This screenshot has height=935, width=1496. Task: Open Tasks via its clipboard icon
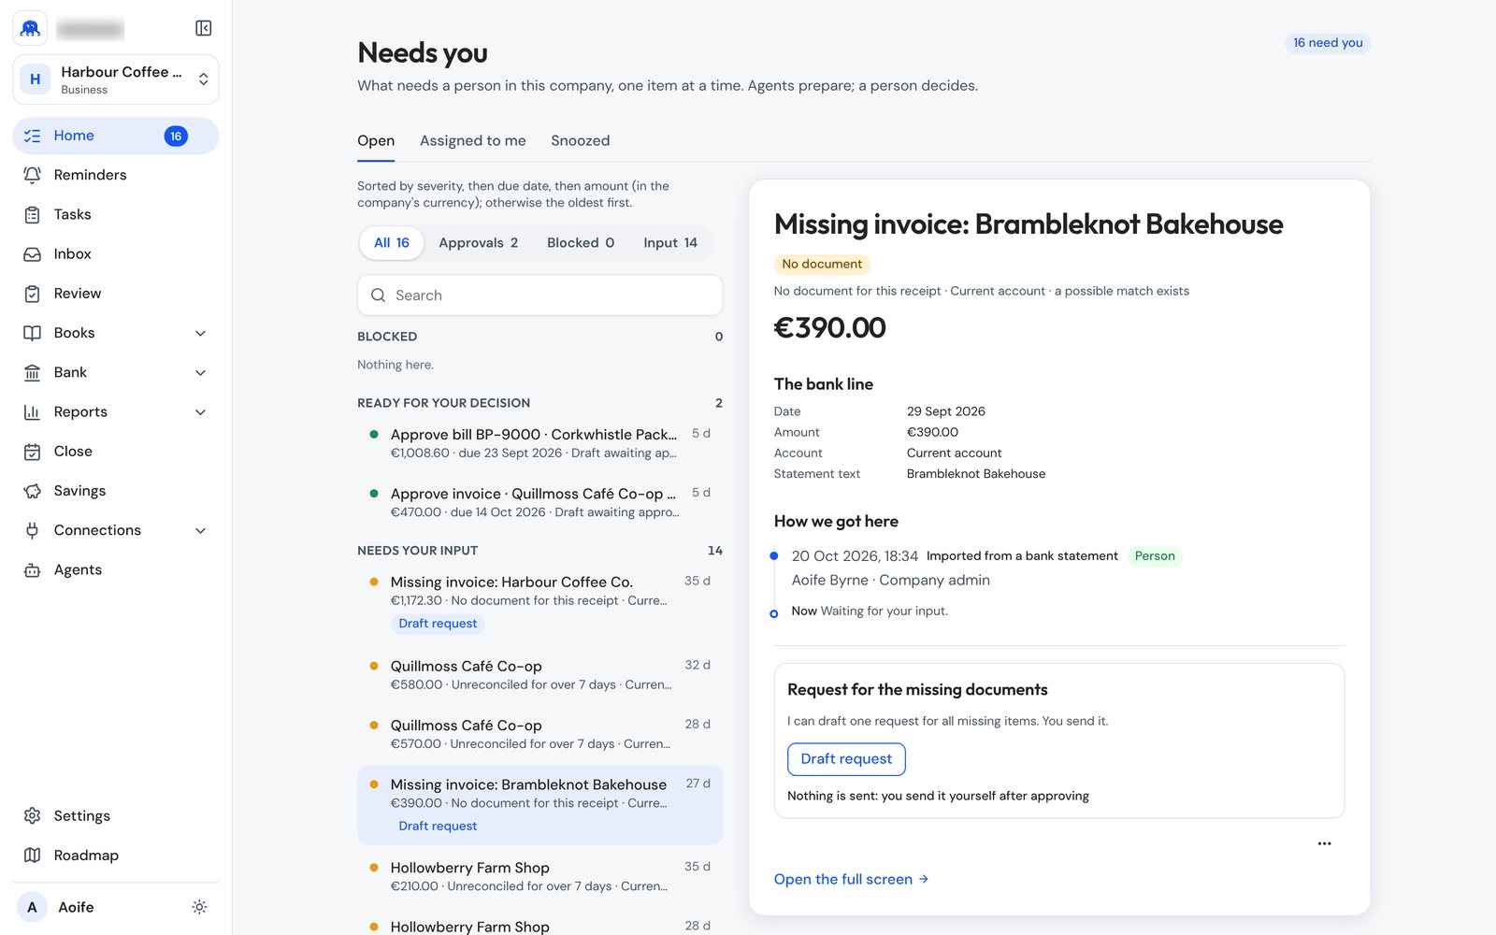32,214
